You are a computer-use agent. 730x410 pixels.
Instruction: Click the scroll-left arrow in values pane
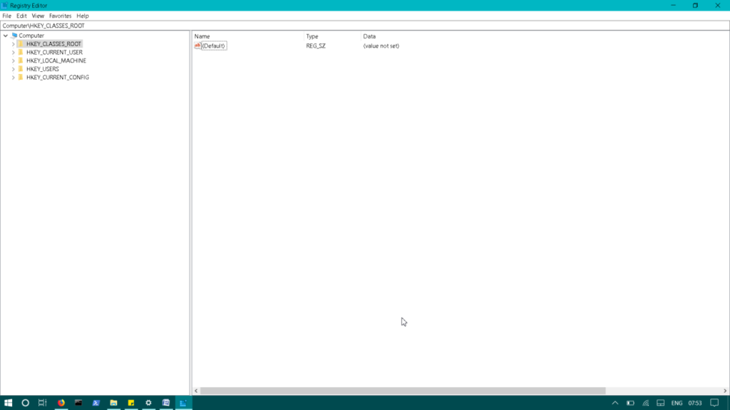point(196,391)
